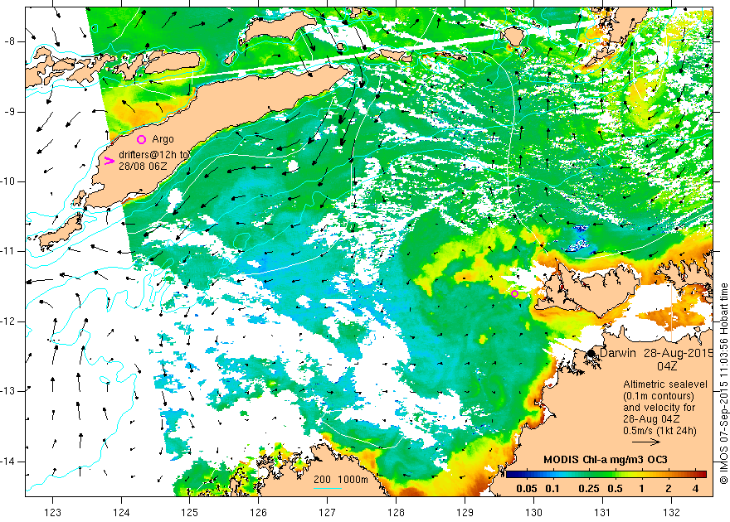Click the 'Argo' legend label
730x522 pixels.
(x=163, y=139)
